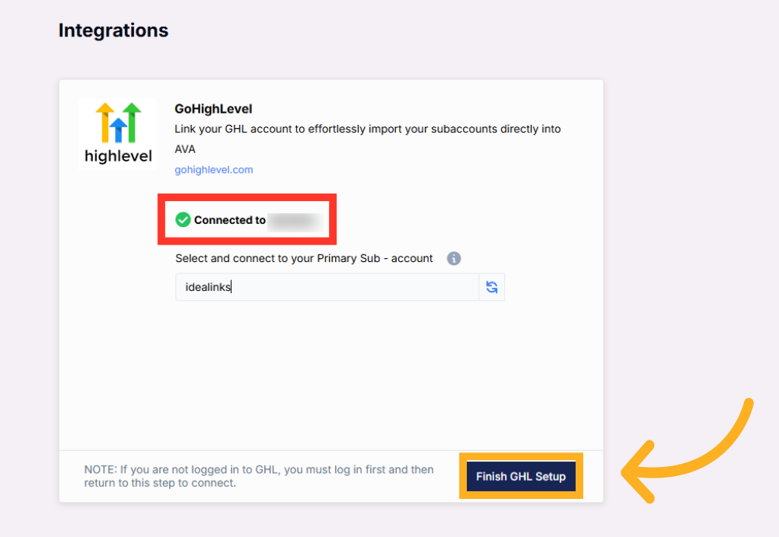Click the HighLevel logo image
Viewport: 779px width, 537px height.
(118, 134)
